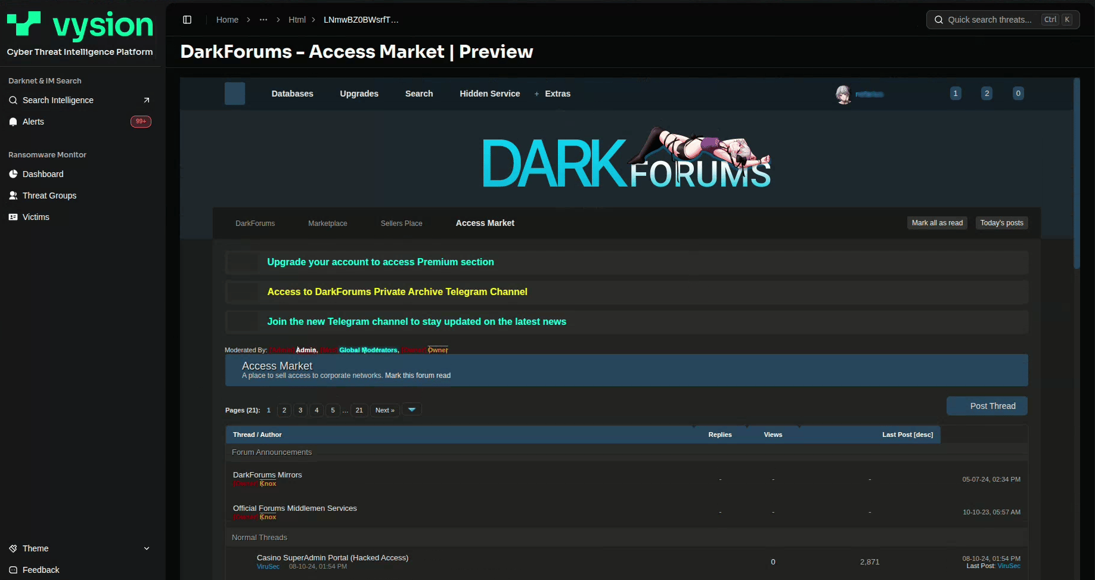This screenshot has width=1095, height=580.
Task: Expand the Theme chevron
Action: [147, 548]
